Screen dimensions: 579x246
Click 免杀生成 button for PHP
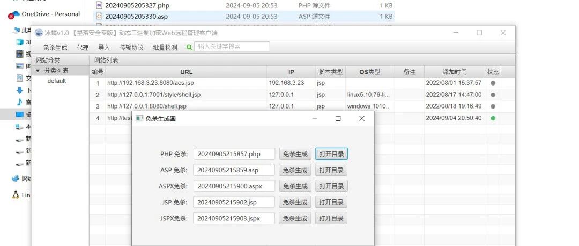pyautogui.click(x=295, y=154)
